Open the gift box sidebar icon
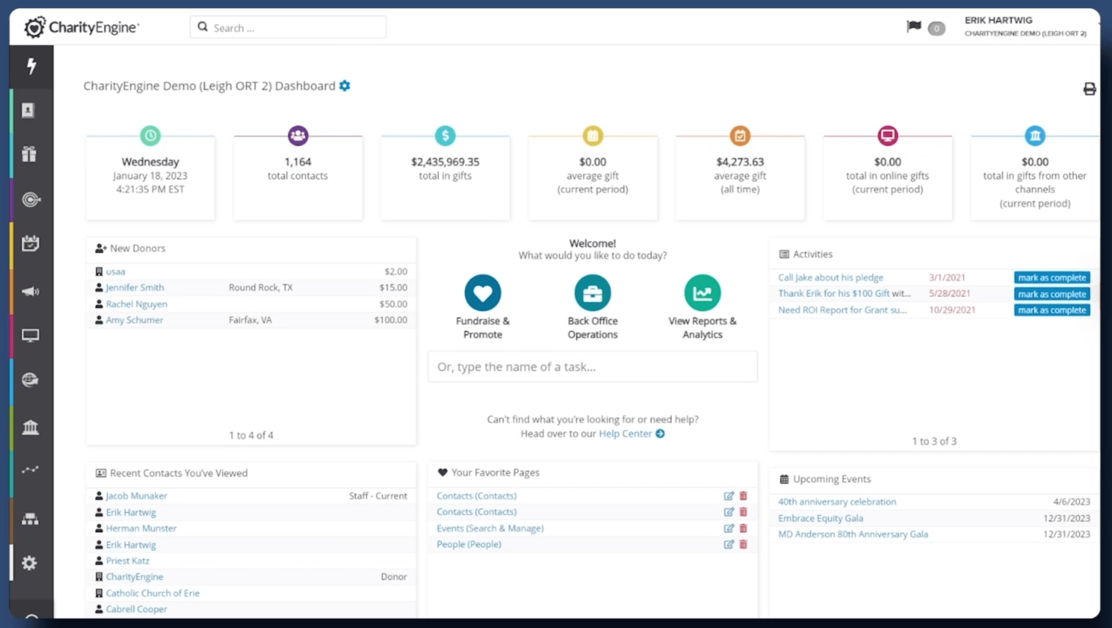 pyautogui.click(x=30, y=154)
